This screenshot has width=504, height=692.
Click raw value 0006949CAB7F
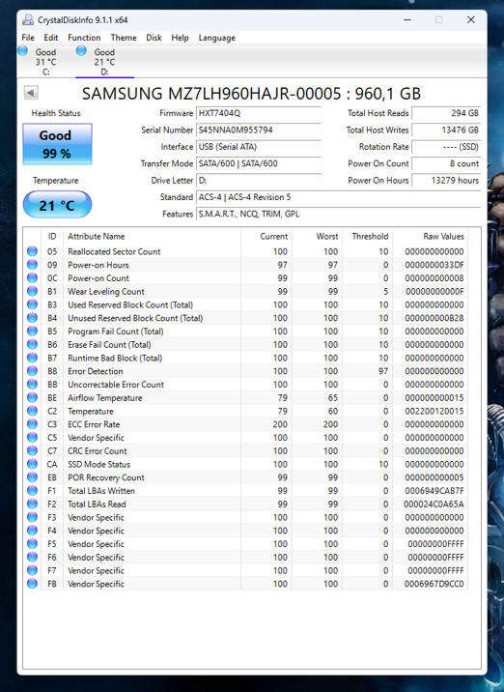434,491
